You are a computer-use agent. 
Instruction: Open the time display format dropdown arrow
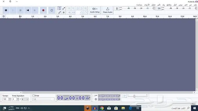point(90,98)
